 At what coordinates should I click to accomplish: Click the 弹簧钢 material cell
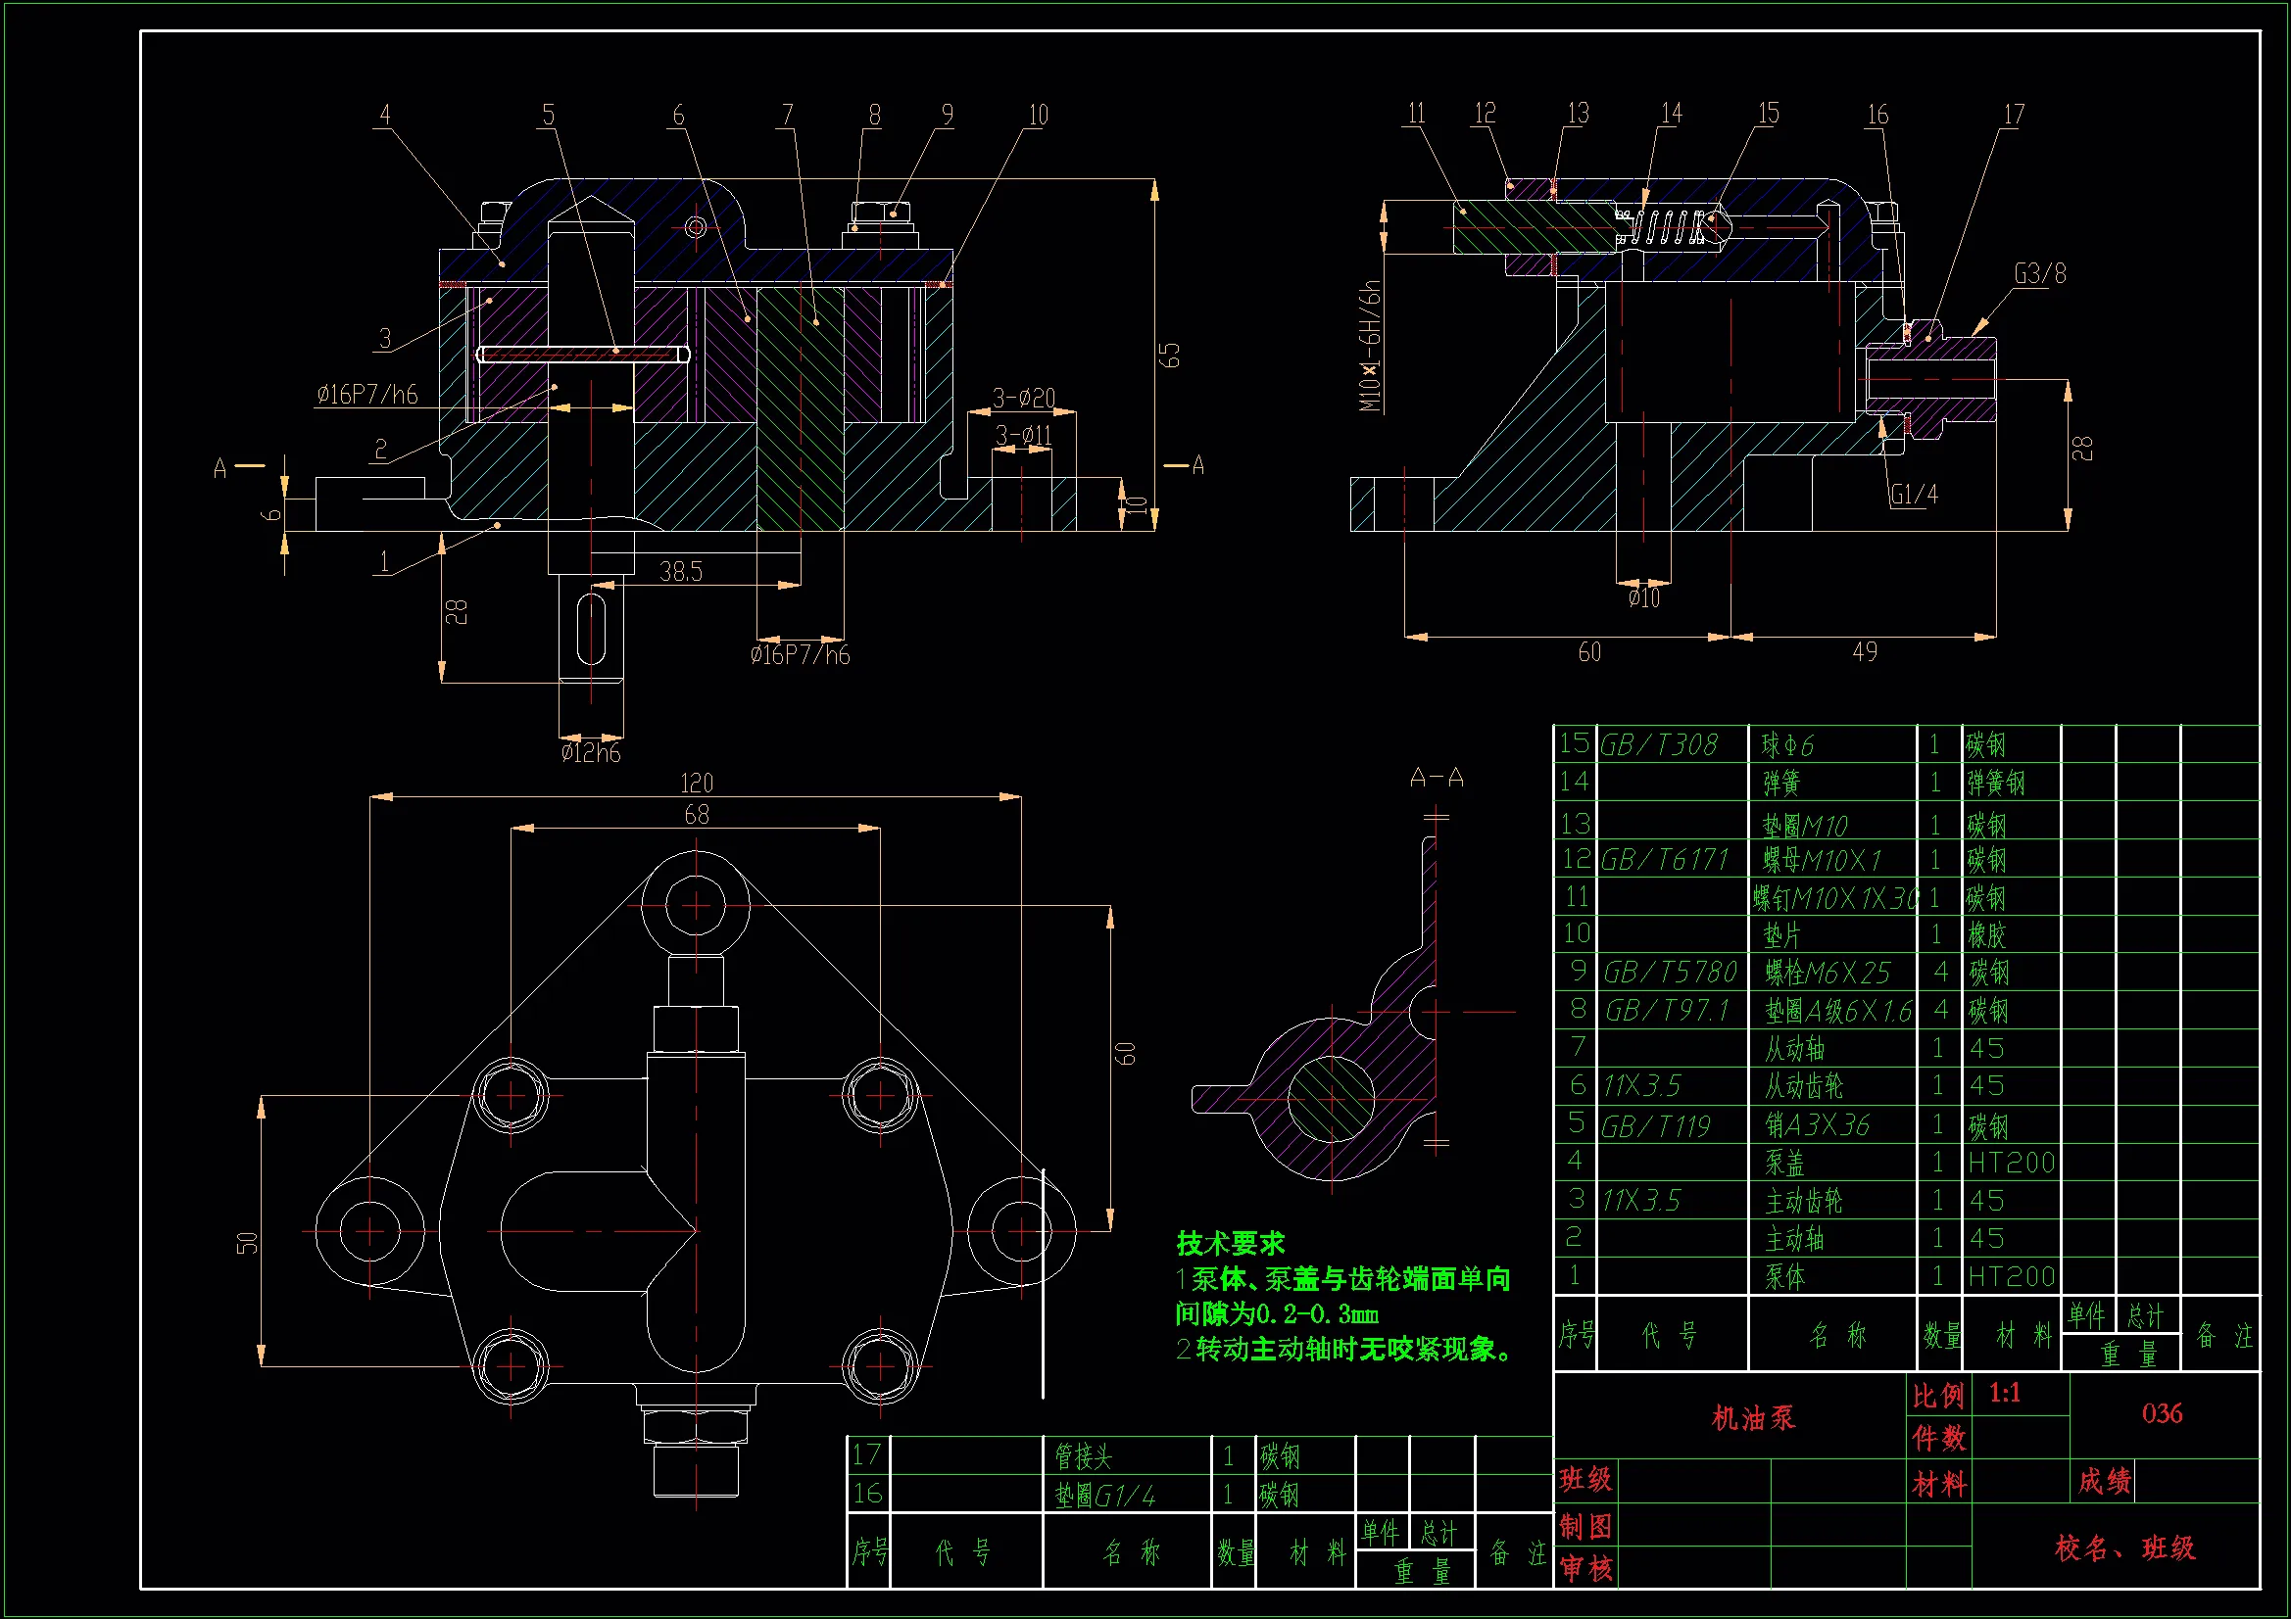coord(1996,784)
